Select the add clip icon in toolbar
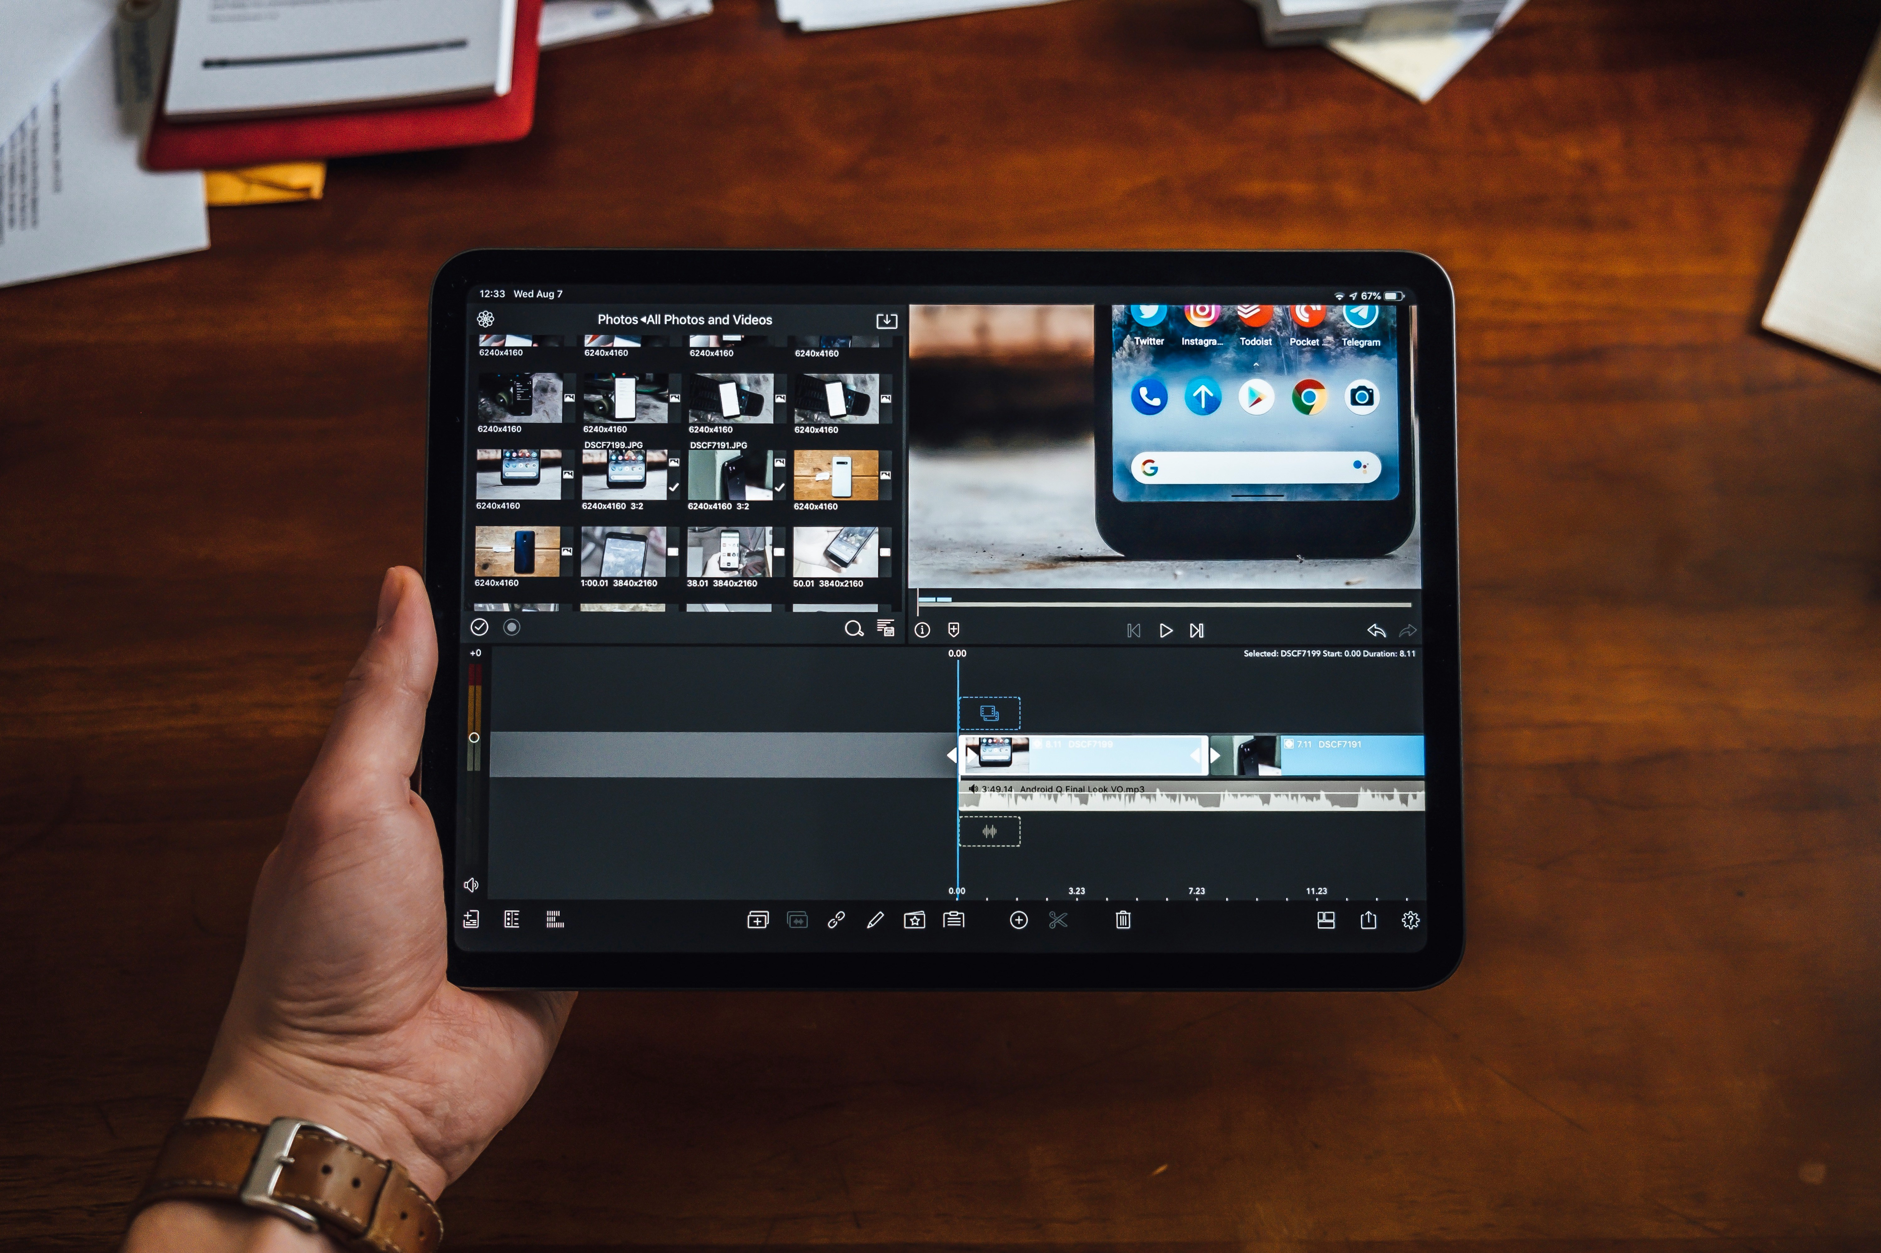The width and height of the screenshot is (1881, 1253). click(x=750, y=919)
